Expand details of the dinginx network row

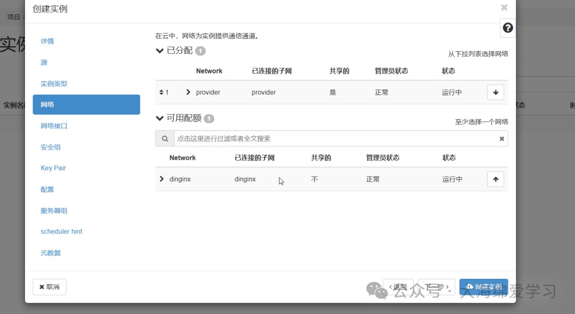[x=161, y=179]
